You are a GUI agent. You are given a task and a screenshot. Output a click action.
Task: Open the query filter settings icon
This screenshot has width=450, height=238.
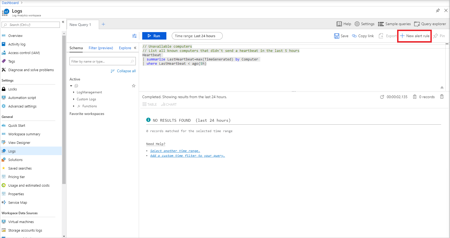click(134, 36)
